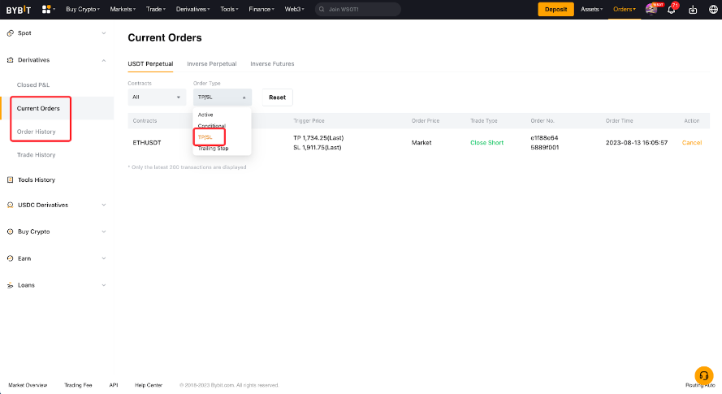722x394 pixels.
Task: Click the Tools History sidebar icon
Action: pyautogui.click(x=10, y=180)
